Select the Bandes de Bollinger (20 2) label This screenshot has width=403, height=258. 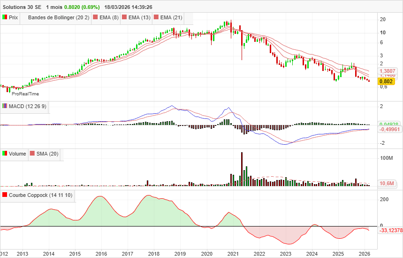pyautogui.click(x=59, y=17)
